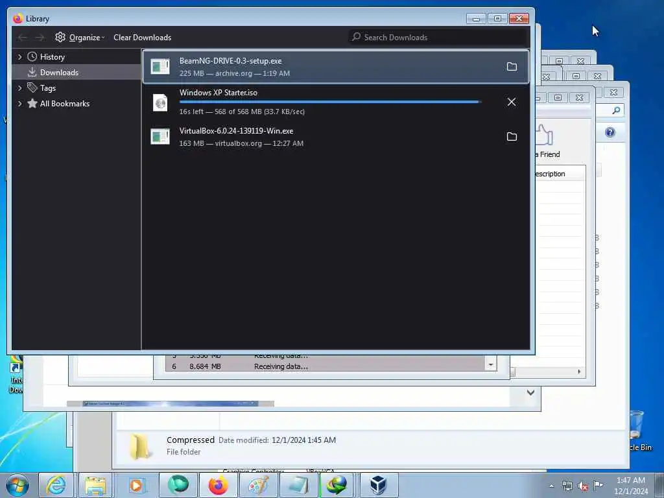The height and width of the screenshot is (498, 664).
Task: Select the Windows XP Starter.iso filename
Action: coord(218,92)
